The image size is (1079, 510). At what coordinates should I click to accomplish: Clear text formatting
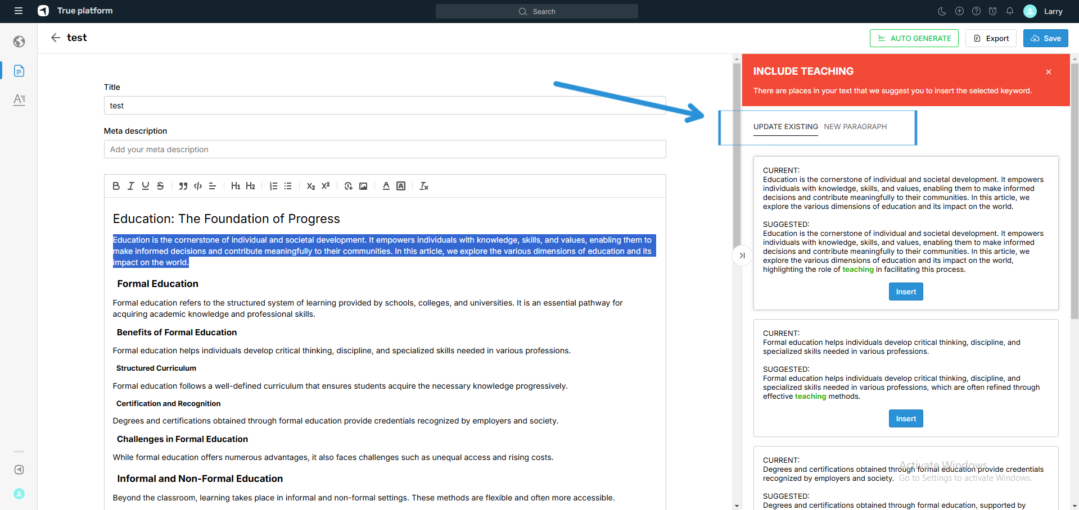click(x=424, y=186)
